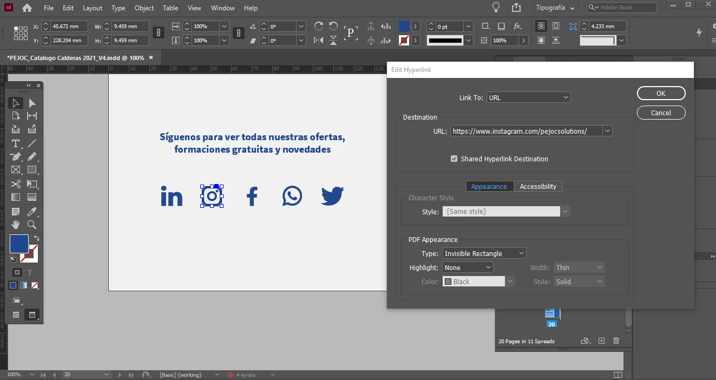Image resolution: width=716 pixels, height=380 pixels.
Task: Click the LinkedIn icon on page
Action: [x=172, y=196]
